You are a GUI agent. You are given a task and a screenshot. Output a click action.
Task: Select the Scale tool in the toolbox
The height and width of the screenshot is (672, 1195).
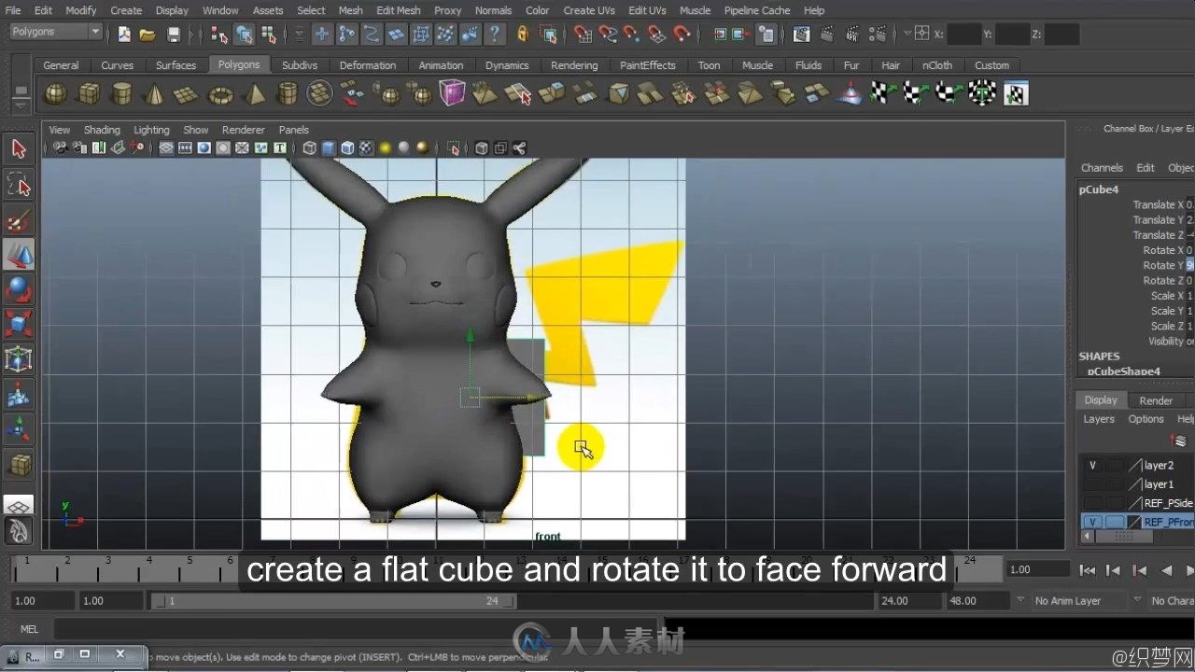pyautogui.click(x=19, y=324)
